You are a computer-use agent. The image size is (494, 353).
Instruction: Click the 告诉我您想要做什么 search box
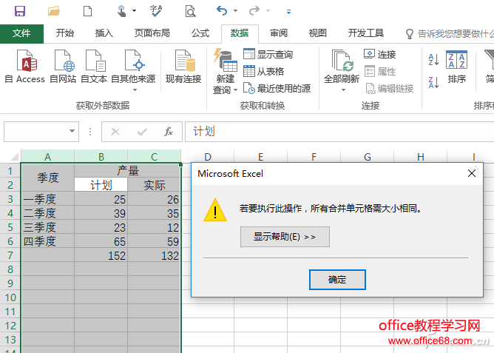(x=450, y=34)
